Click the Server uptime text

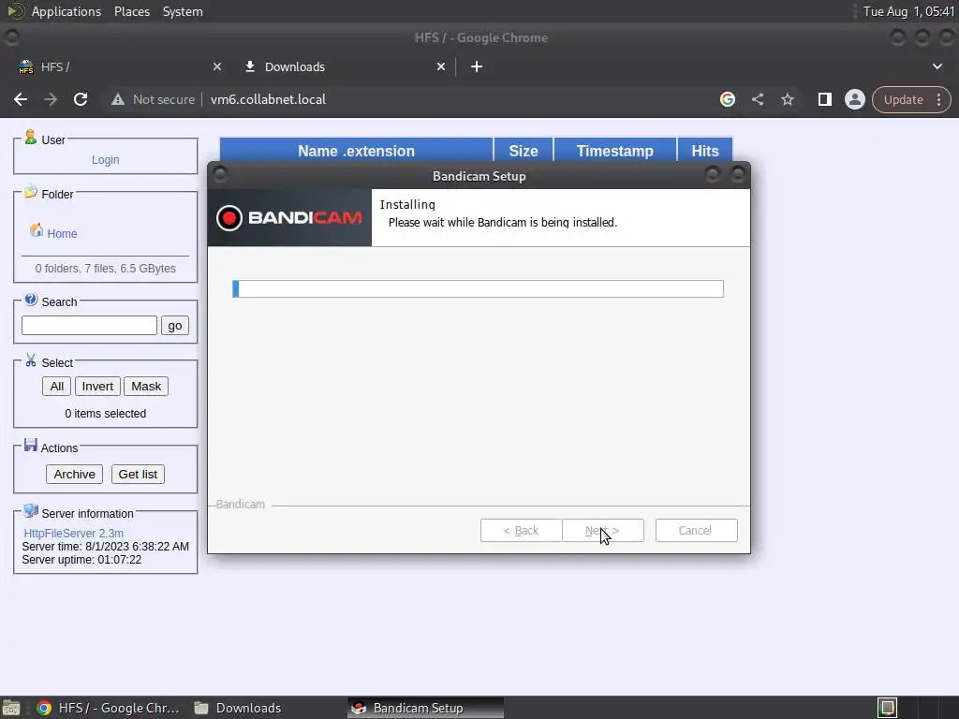tap(81, 560)
